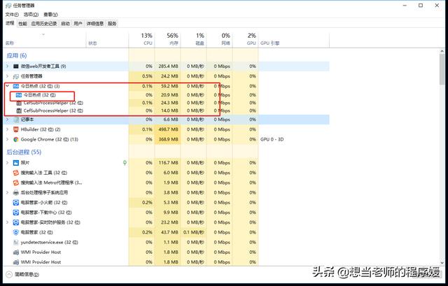Click CefSubProcessHelper icon in the 24.3 MB row

coord(19,103)
